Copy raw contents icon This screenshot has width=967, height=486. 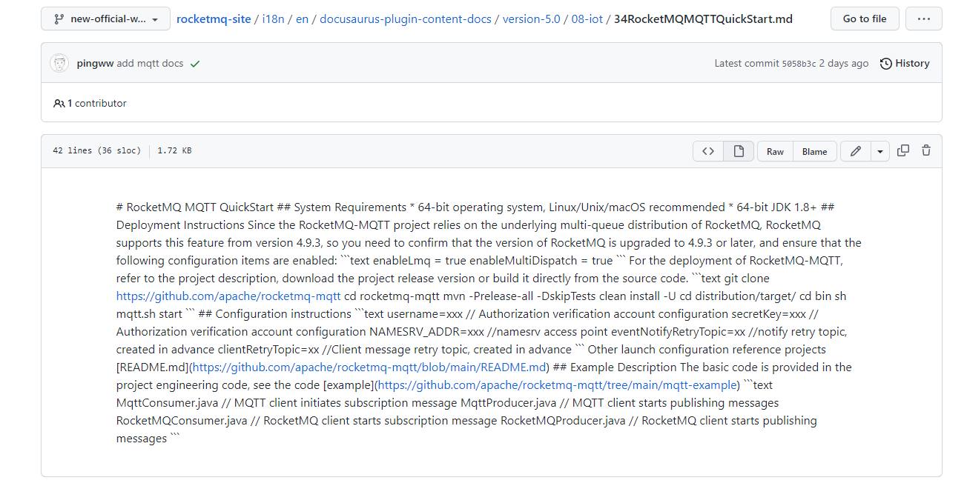903,150
